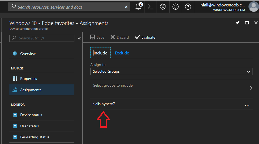Close the Assignments blade
This screenshot has width=259, height=144.
click(x=256, y=23)
